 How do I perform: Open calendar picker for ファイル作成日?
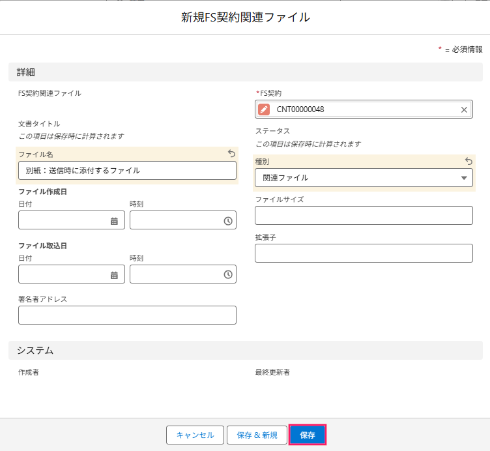[x=114, y=221]
